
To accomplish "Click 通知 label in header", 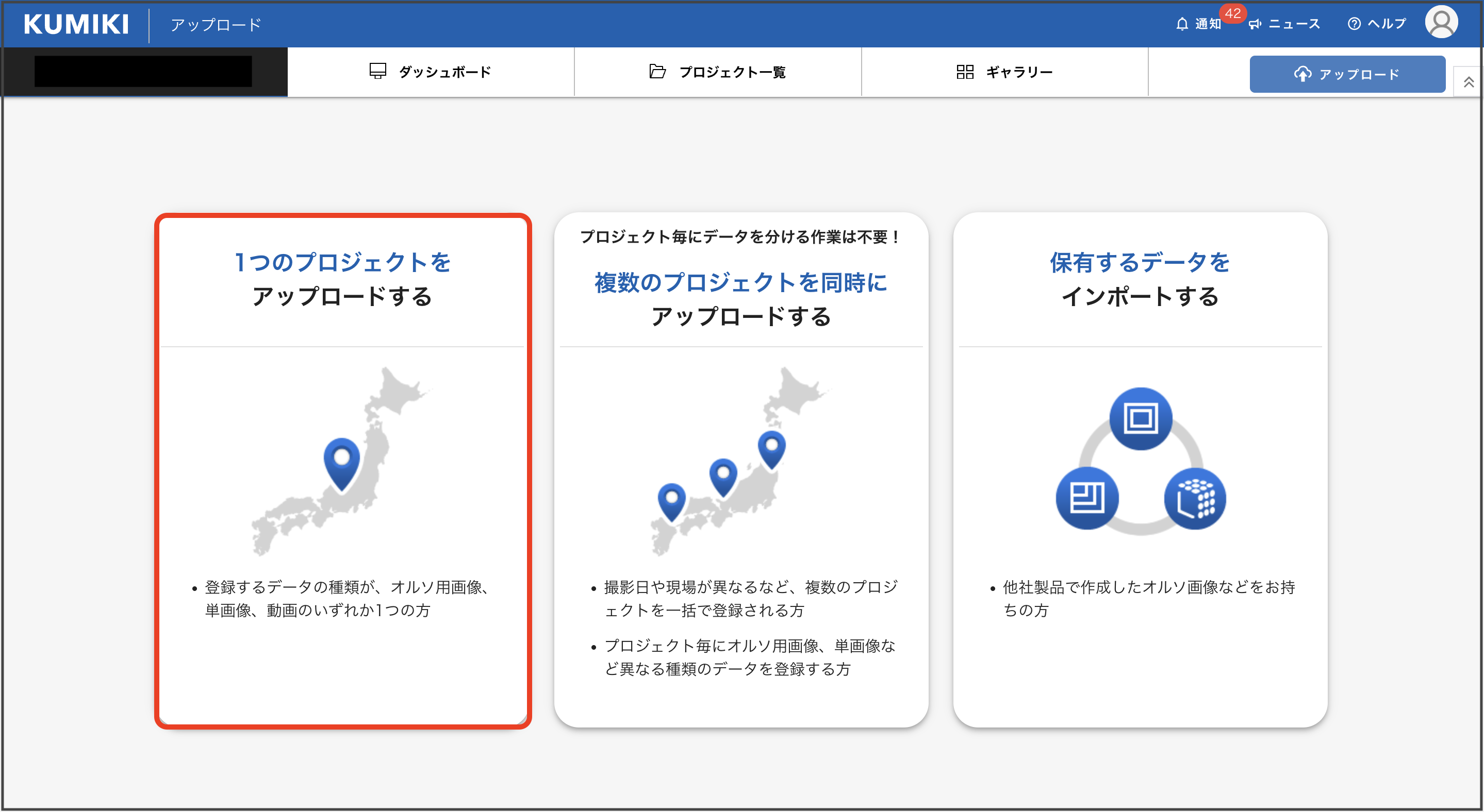I will (1208, 24).
